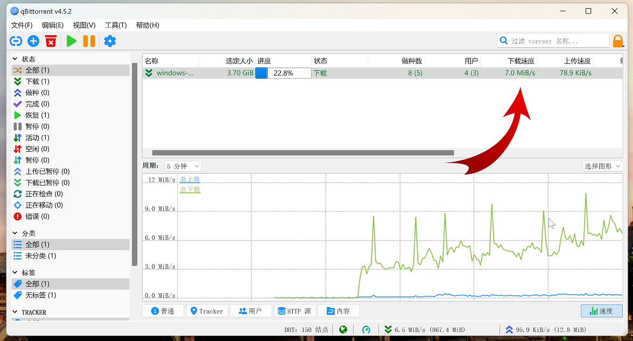Select the 错误 (0) filter

click(x=71, y=217)
